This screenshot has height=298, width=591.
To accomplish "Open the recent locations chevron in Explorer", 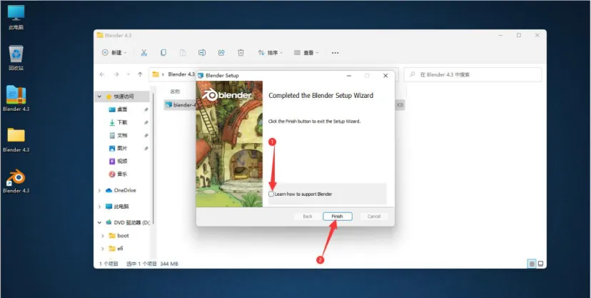I will [x=128, y=74].
